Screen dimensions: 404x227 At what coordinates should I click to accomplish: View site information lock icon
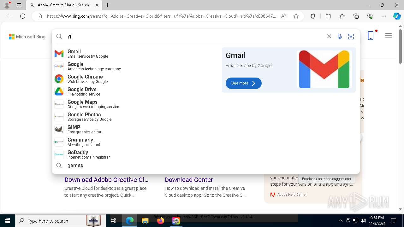coord(40,16)
